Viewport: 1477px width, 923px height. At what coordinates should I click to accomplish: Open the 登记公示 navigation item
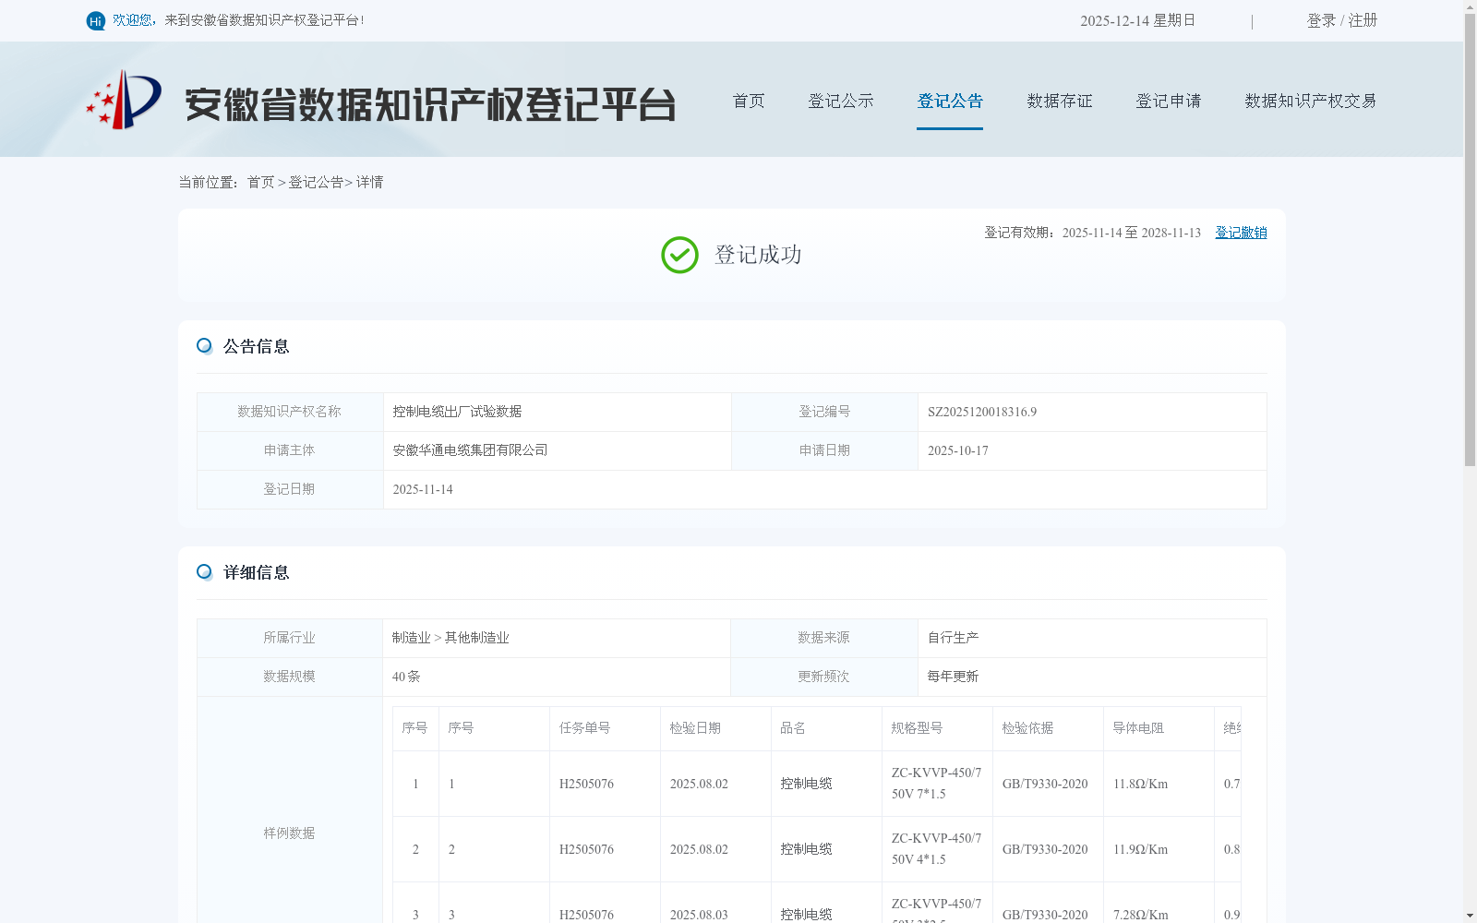840,102
